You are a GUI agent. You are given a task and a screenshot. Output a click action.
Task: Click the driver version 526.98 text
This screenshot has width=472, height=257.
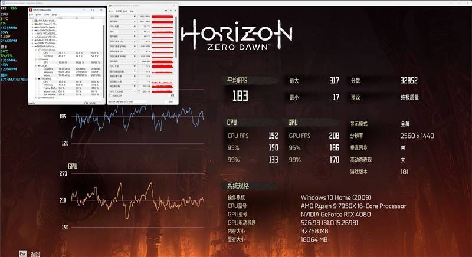[x=329, y=223]
